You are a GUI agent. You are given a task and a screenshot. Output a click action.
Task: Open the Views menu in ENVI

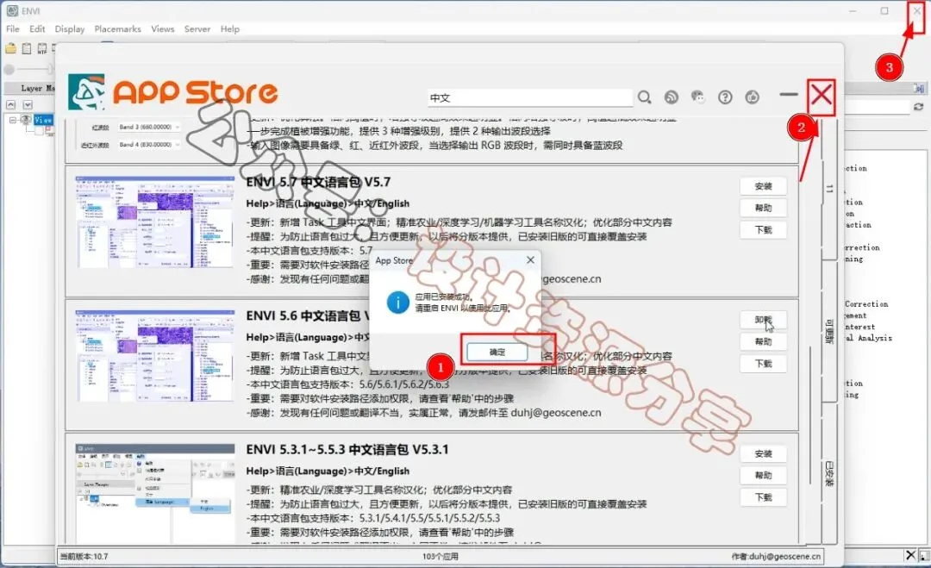pos(163,28)
